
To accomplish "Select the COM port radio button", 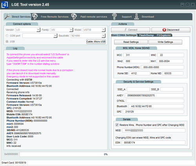I will tap(7, 36).
